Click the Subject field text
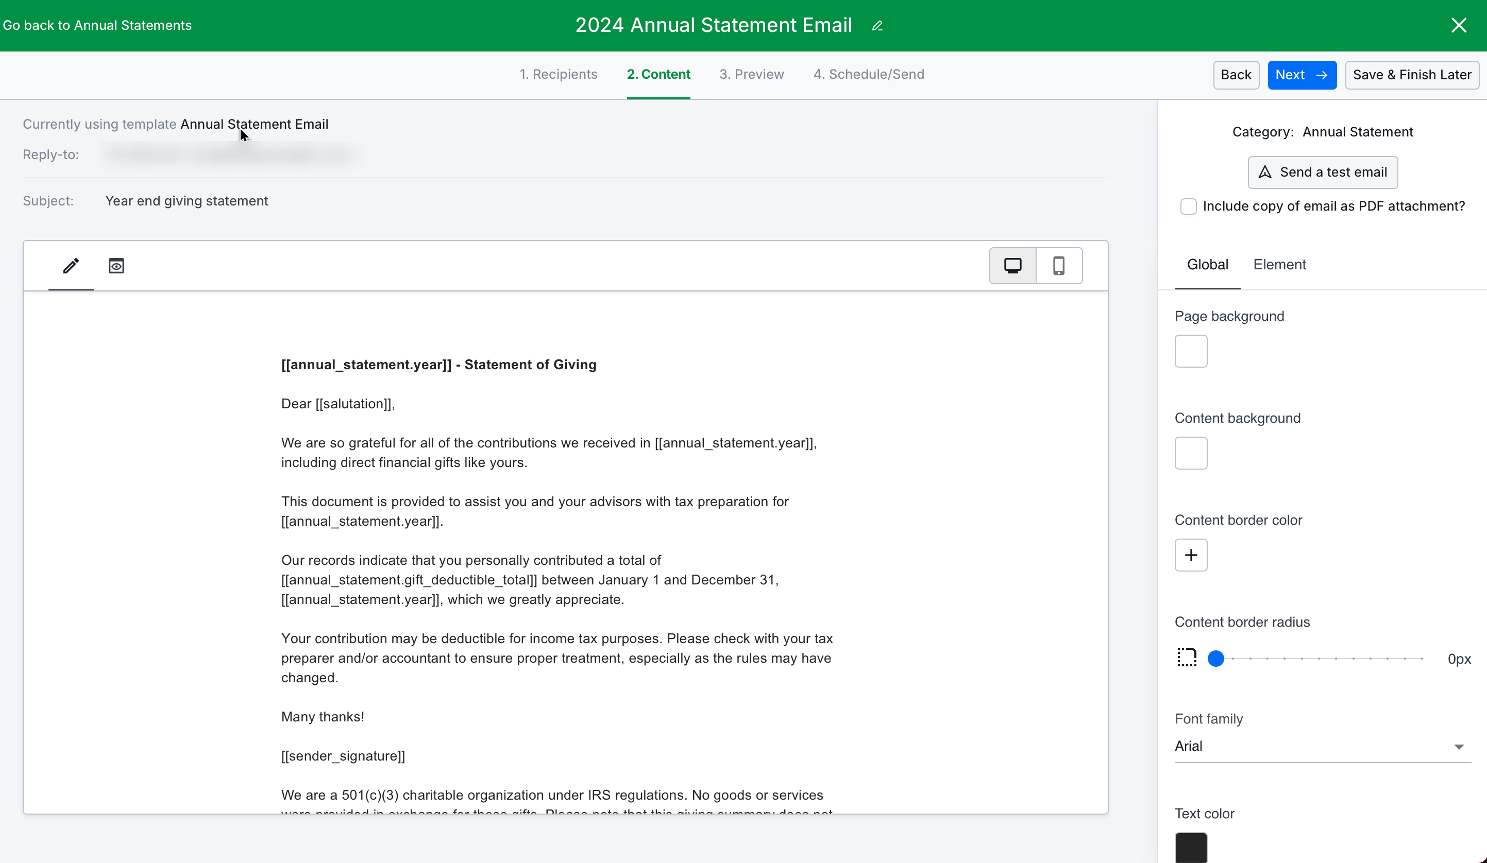This screenshot has height=863, width=1487. (187, 201)
